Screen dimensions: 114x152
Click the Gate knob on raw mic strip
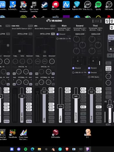tap(23, 61)
